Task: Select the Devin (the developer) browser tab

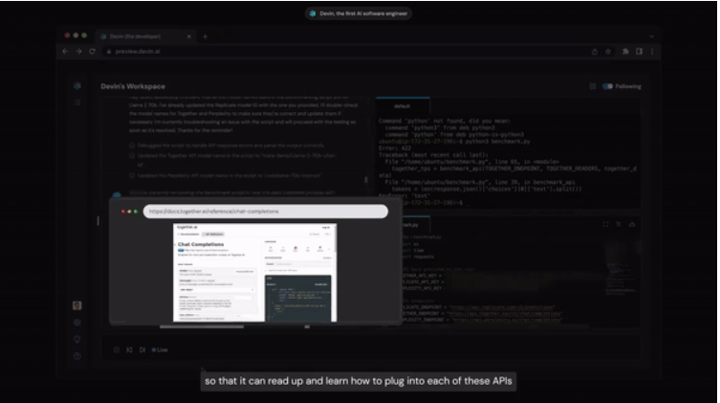Action: pos(143,35)
